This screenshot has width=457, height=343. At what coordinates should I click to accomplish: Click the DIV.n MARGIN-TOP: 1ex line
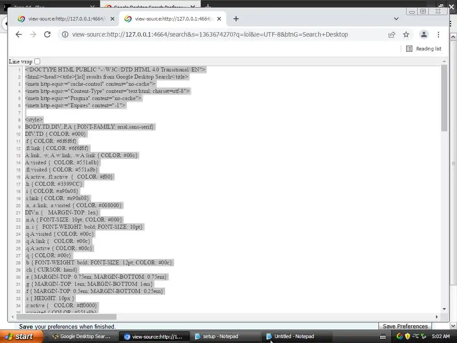62,212
